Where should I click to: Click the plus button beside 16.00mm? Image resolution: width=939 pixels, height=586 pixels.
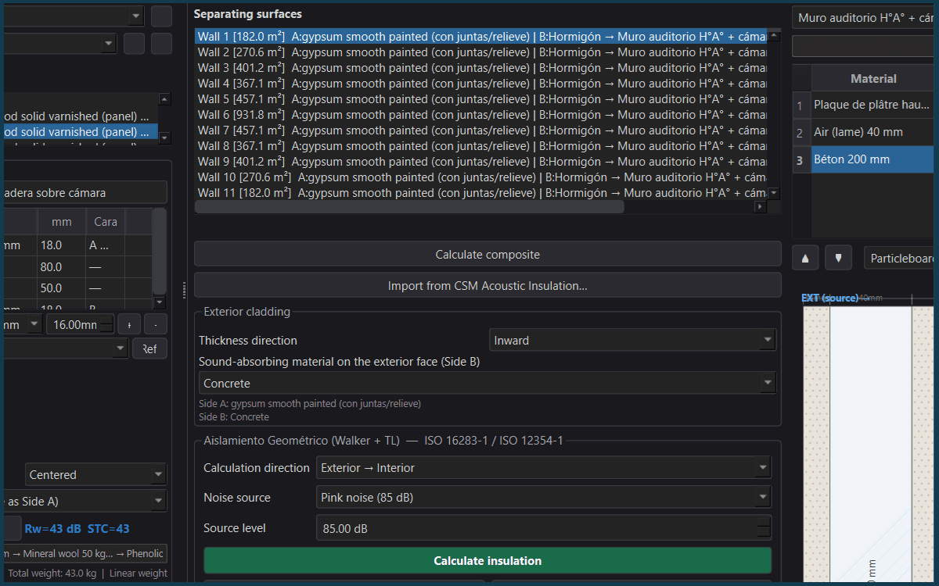[129, 324]
